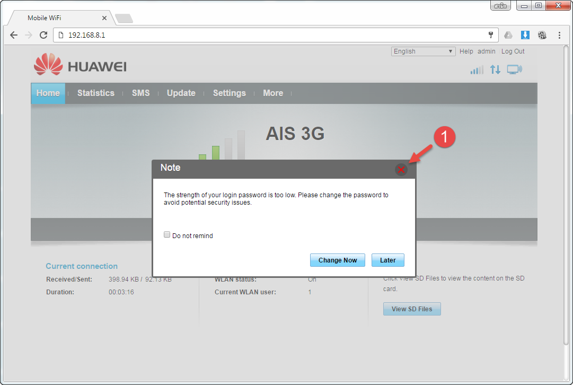
Task: Expand the More navigation menu
Action: 273,93
